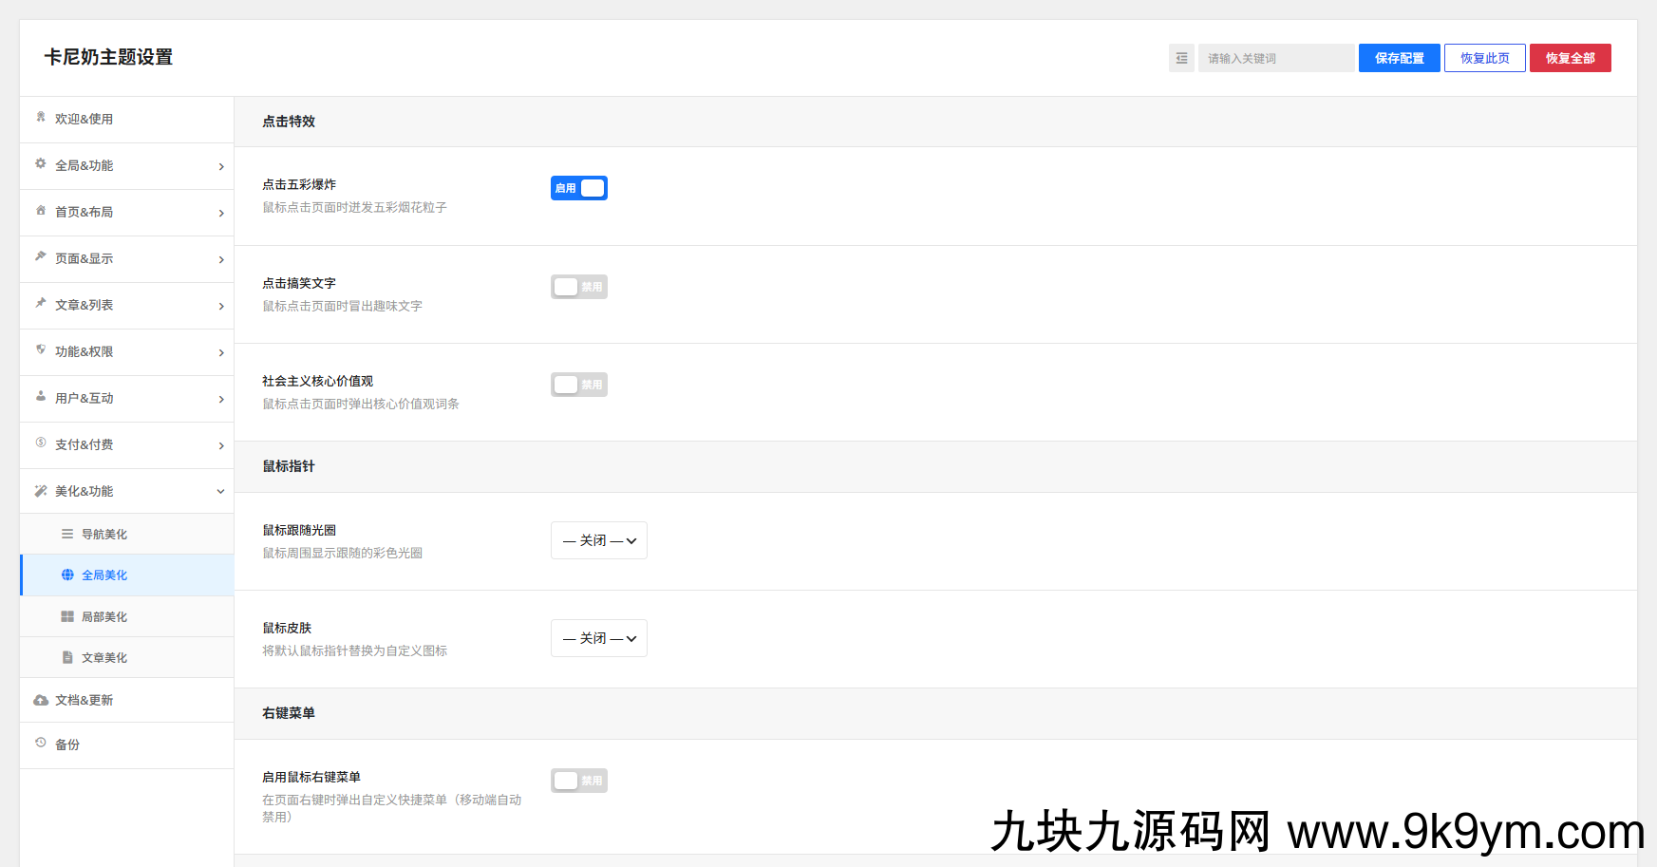1657x867 pixels.
Task: Expand the 用户&互动 chevron
Action: click(x=221, y=399)
